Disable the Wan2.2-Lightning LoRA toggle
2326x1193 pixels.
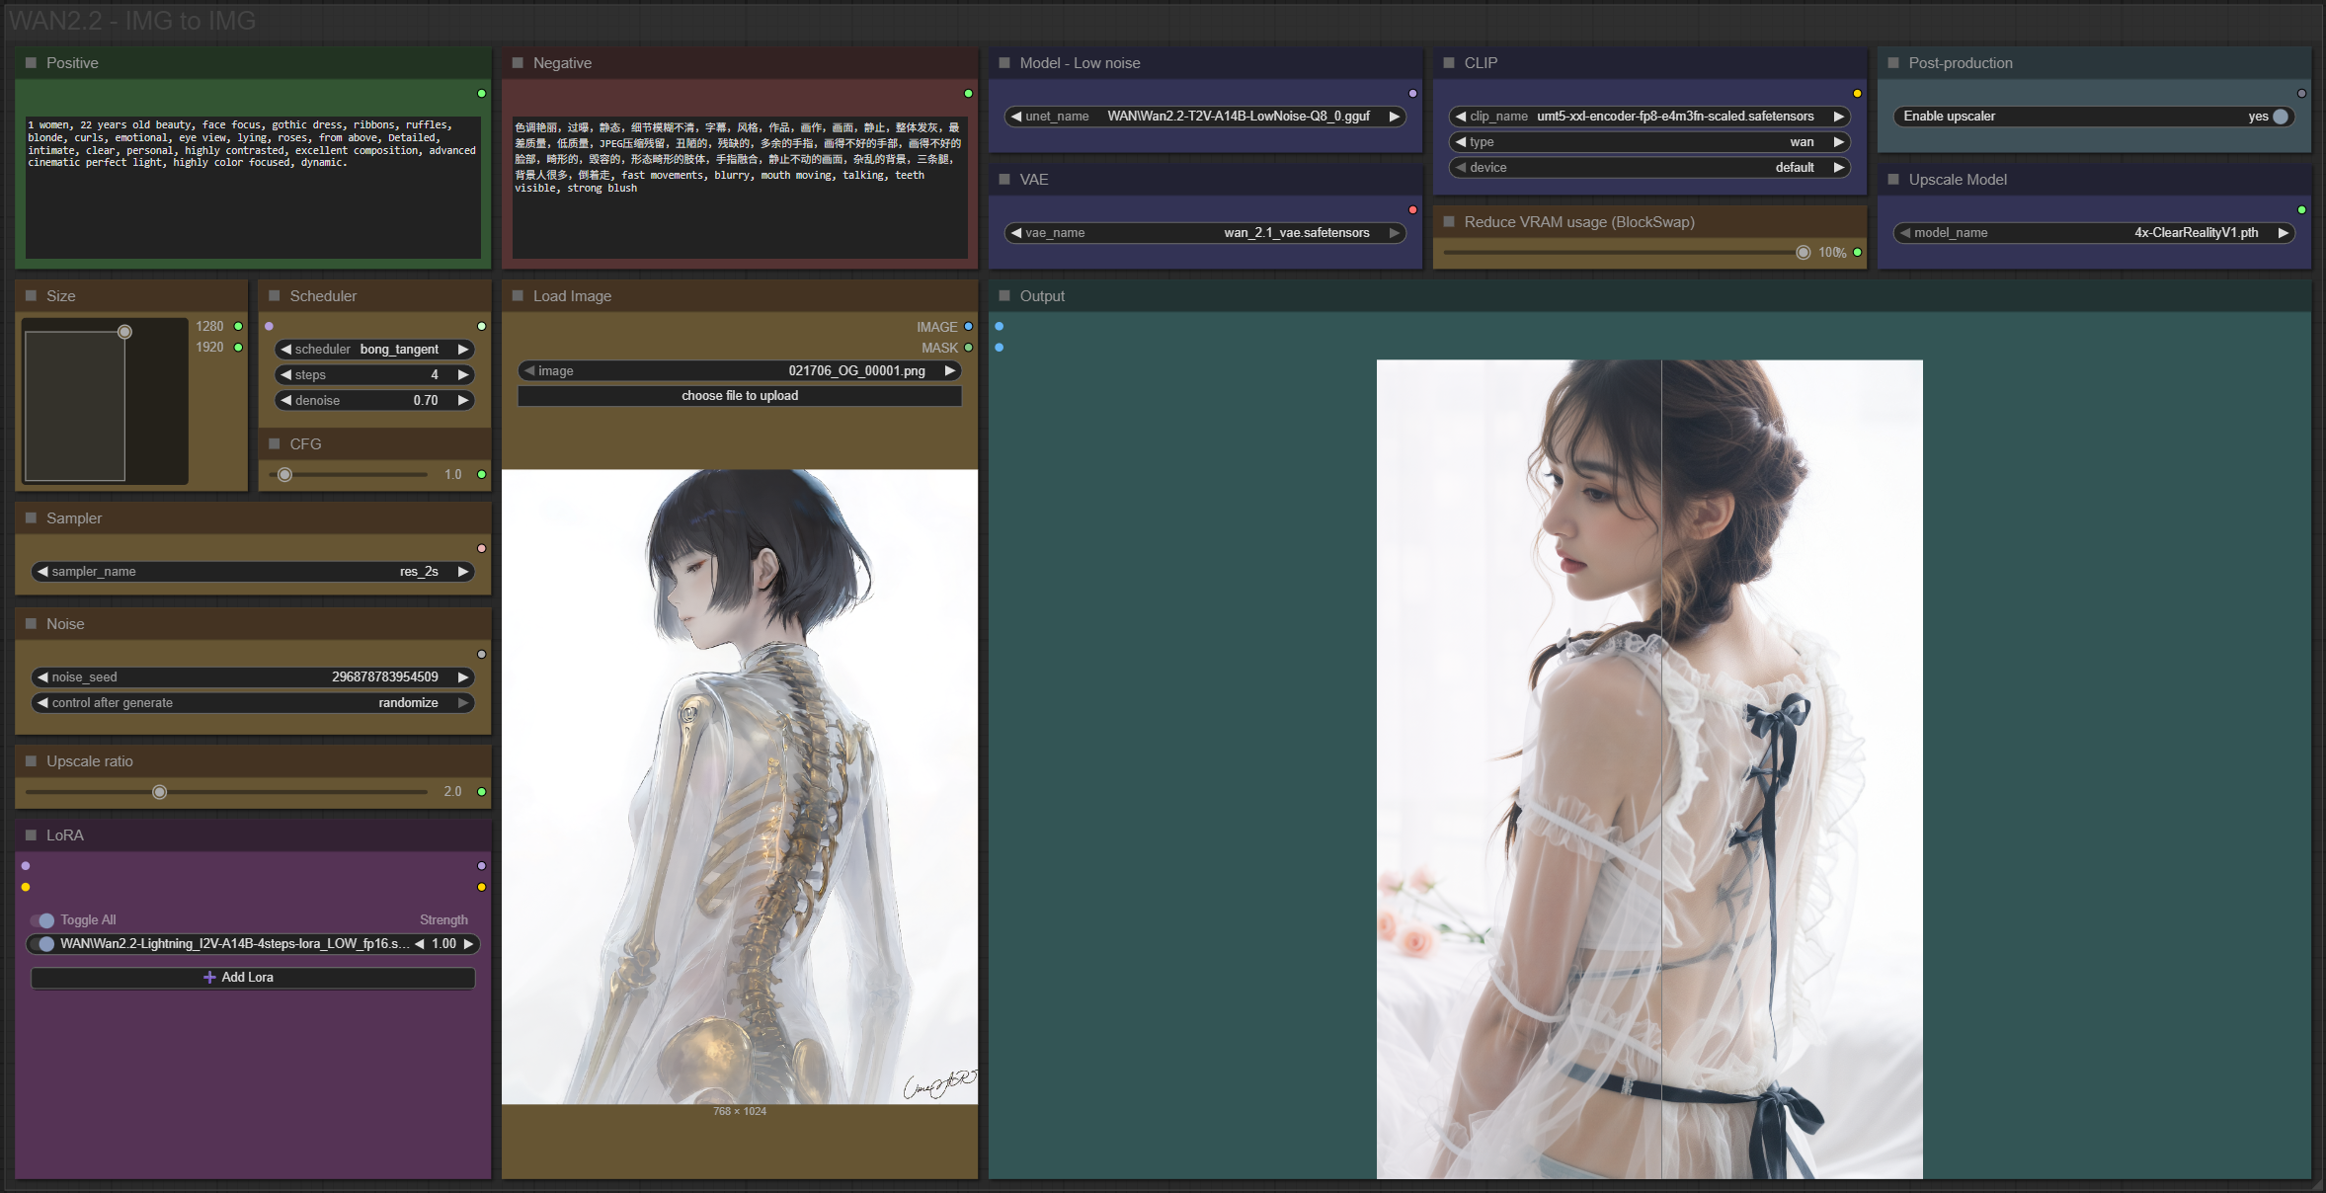42,944
